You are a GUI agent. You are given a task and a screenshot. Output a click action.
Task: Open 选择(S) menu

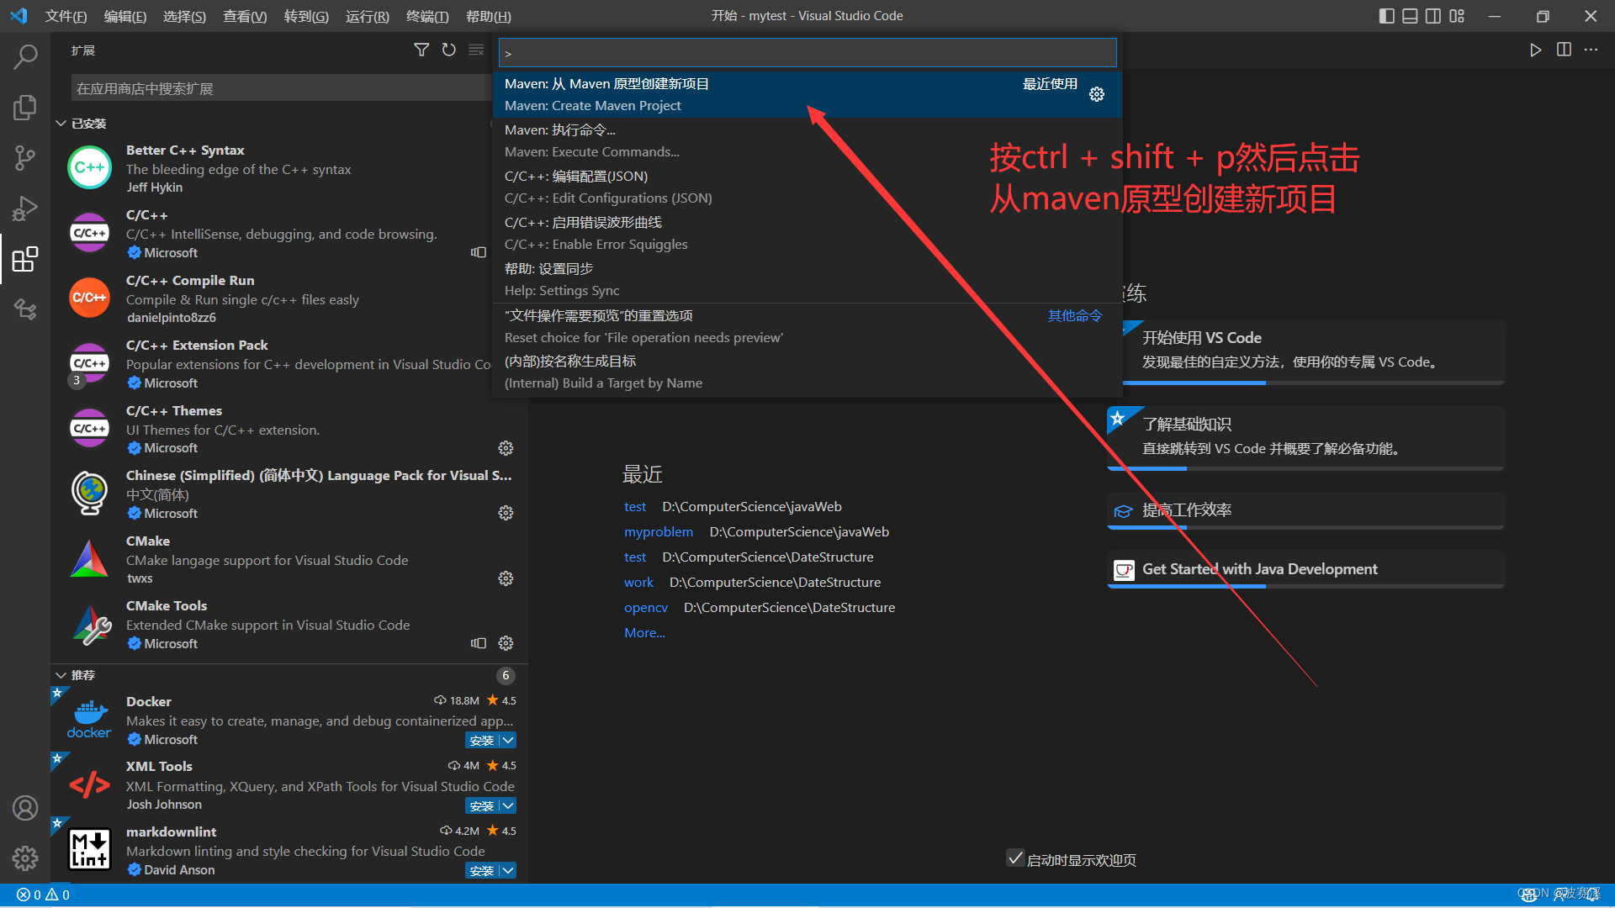click(x=184, y=16)
